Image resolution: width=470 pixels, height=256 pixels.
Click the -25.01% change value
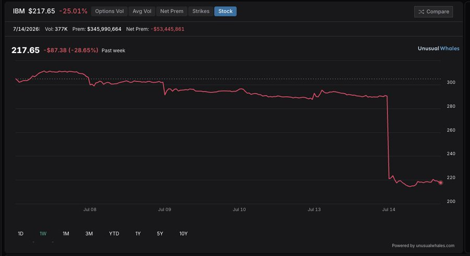pyautogui.click(x=74, y=11)
